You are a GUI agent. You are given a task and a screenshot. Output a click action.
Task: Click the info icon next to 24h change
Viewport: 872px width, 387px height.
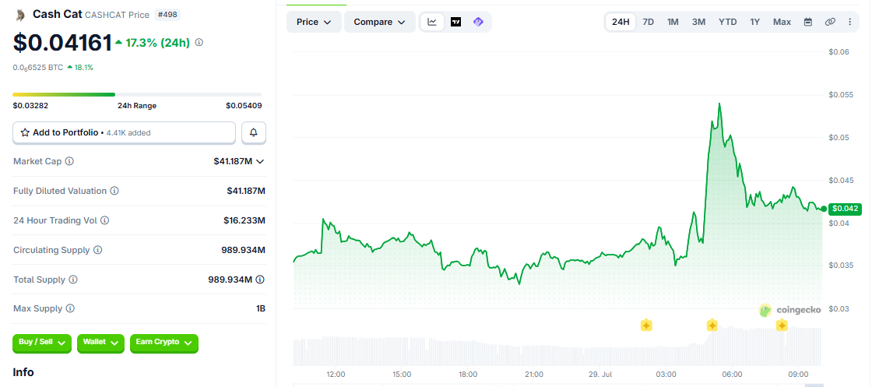[x=199, y=42]
